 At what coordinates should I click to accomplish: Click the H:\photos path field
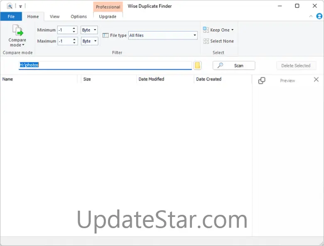point(105,65)
